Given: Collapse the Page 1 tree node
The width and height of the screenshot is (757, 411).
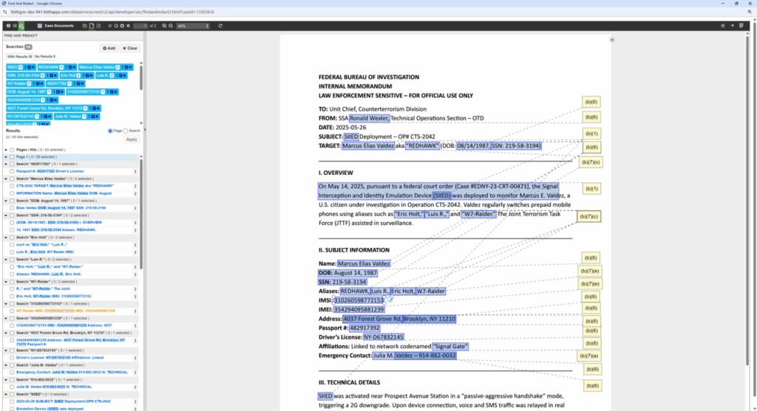Looking at the screenshot, I should pyautogui.click(x=6, y=157).
